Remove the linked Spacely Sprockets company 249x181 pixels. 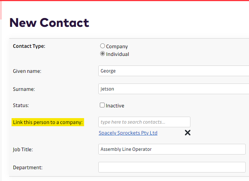pos(187,133)
